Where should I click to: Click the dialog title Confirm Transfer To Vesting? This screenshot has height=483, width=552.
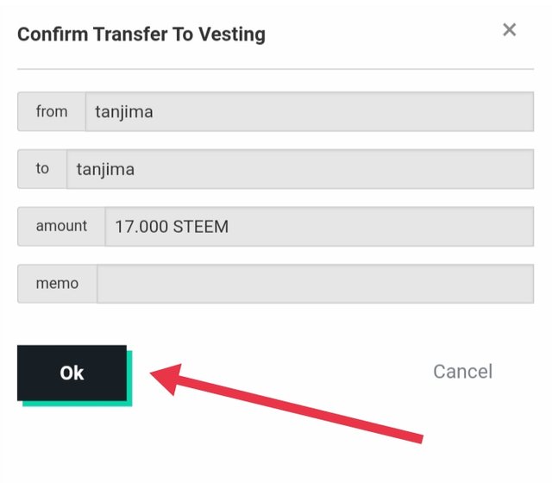pyautogui.click(x=141, y=34)
